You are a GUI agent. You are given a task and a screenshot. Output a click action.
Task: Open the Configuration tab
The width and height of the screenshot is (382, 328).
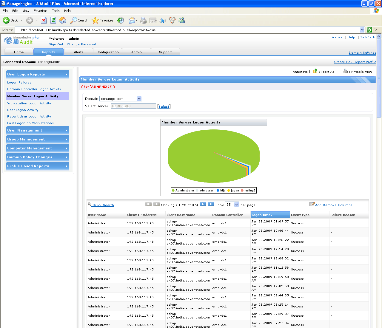(x=107, y=52)
